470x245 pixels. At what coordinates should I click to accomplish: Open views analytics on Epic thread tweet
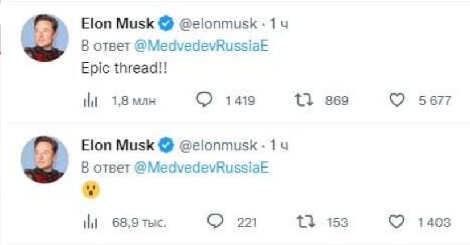pyautogui.click(x=91, y=101)
